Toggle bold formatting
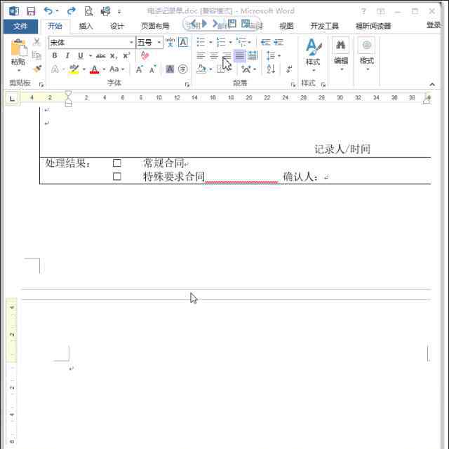Image resolution: width=449 pixels, height=449 pixels. [x=55, y=55]
